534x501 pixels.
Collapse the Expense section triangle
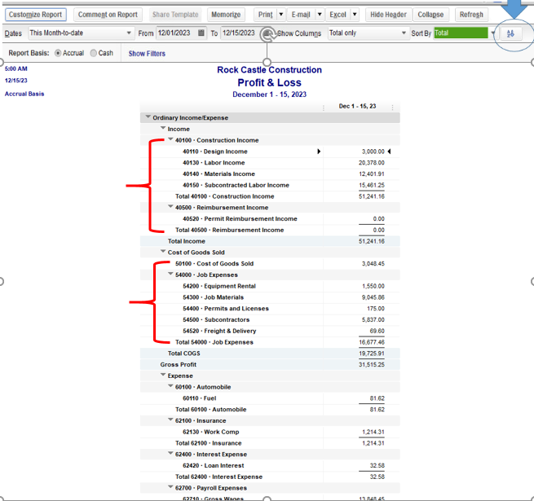click(163, 375)
